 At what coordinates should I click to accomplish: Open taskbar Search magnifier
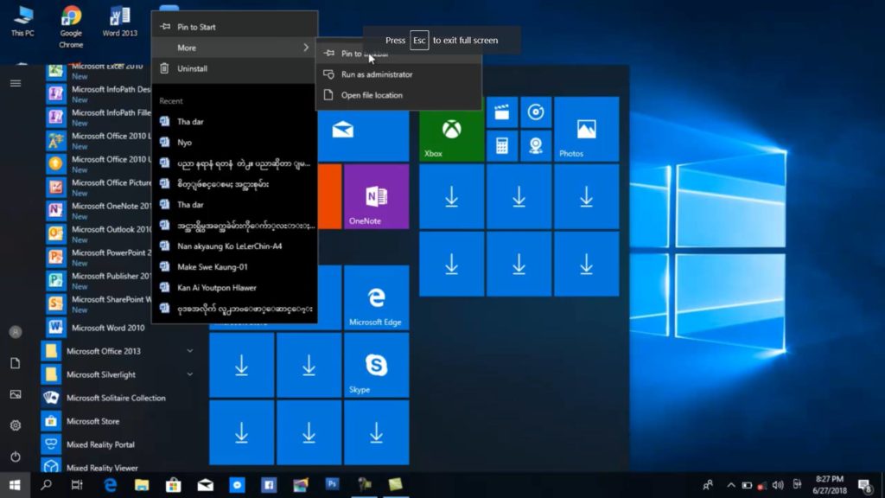47,485
